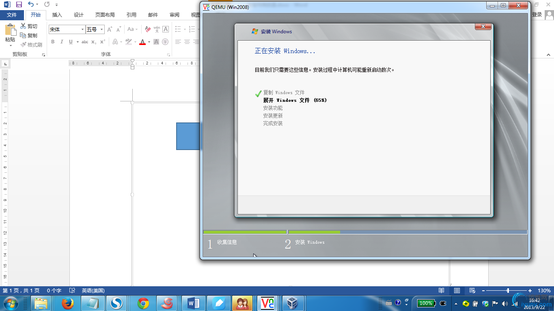Image resolution: width=554 pixels, height=311 pixels.
Task: Apply subscript formatting
Action: click(x=94, y=42)
